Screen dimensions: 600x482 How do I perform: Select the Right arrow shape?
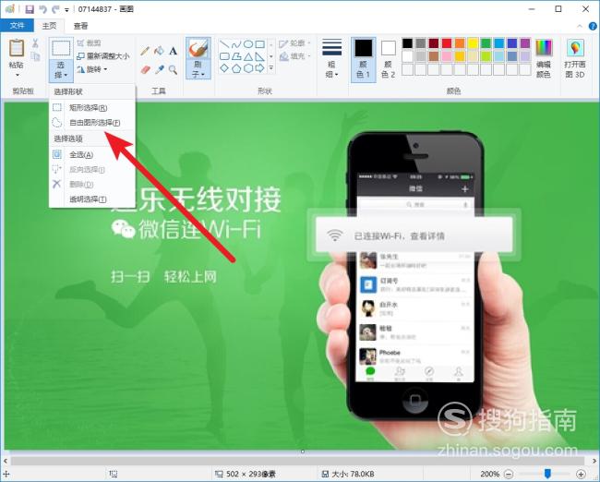pyautogui.click(x=260, y=68)
